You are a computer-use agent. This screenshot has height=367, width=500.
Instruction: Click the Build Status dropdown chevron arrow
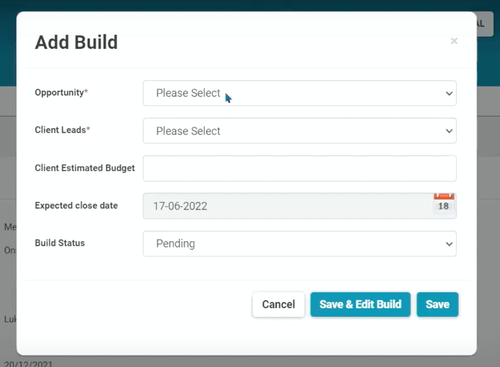(x=449, y=244)
